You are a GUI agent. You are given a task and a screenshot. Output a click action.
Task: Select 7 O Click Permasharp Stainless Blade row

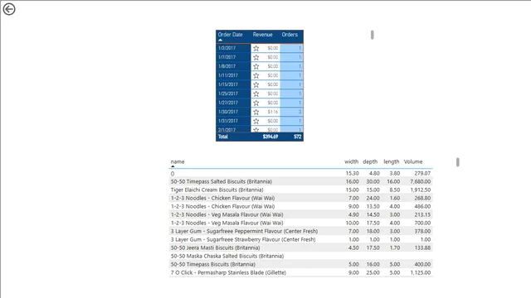click(x=300, y=272)
